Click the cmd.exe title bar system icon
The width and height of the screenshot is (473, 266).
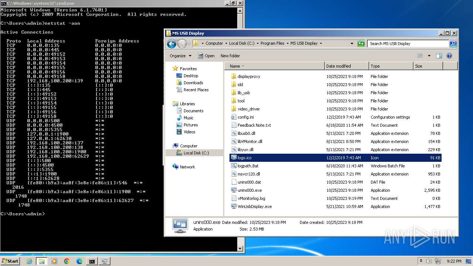(3, 3)
